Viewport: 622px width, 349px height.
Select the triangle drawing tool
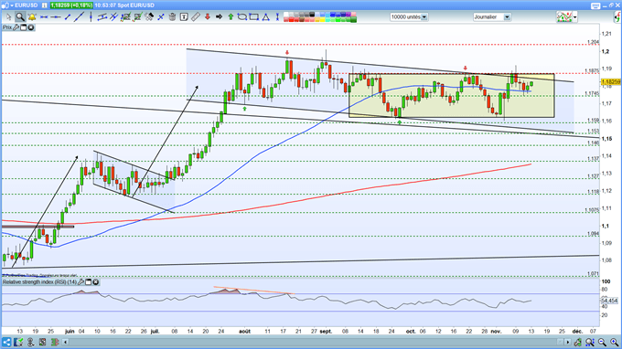[x=266, y=16]
